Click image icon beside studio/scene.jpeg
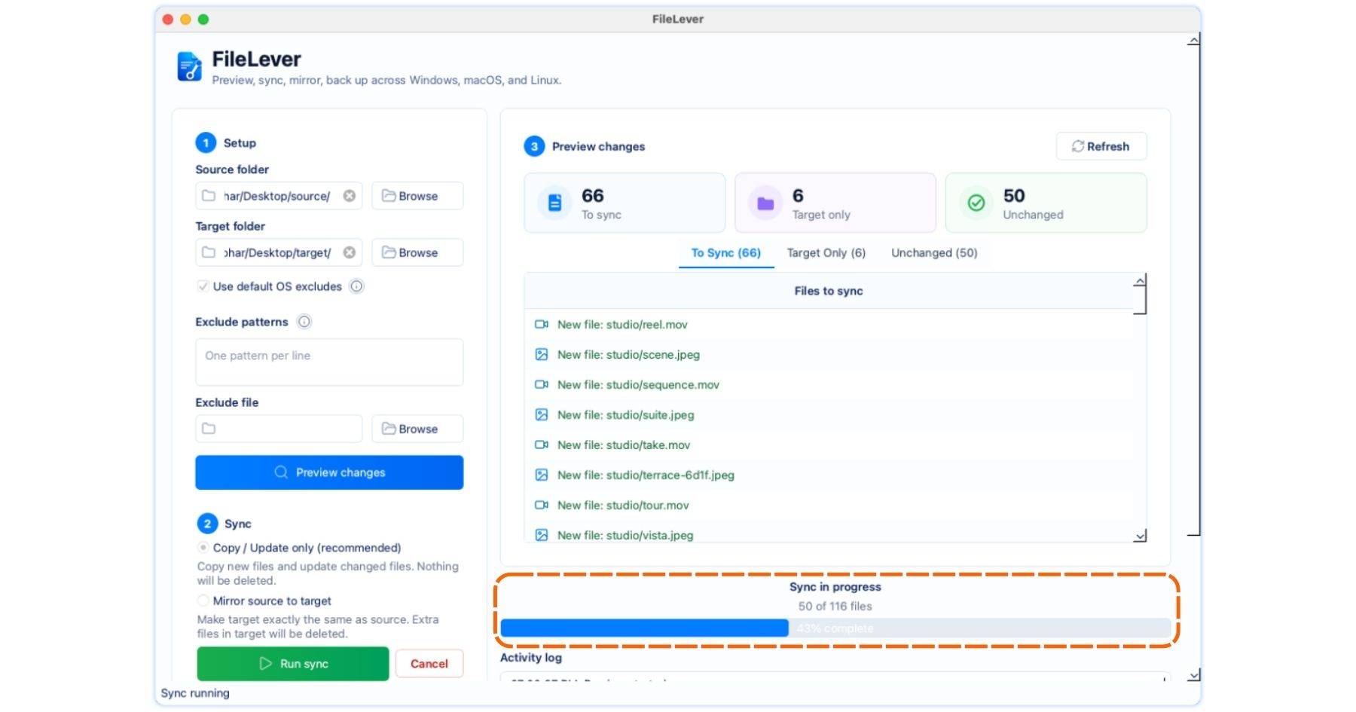Screen dimensions: 1356x712 pos(542,354)
